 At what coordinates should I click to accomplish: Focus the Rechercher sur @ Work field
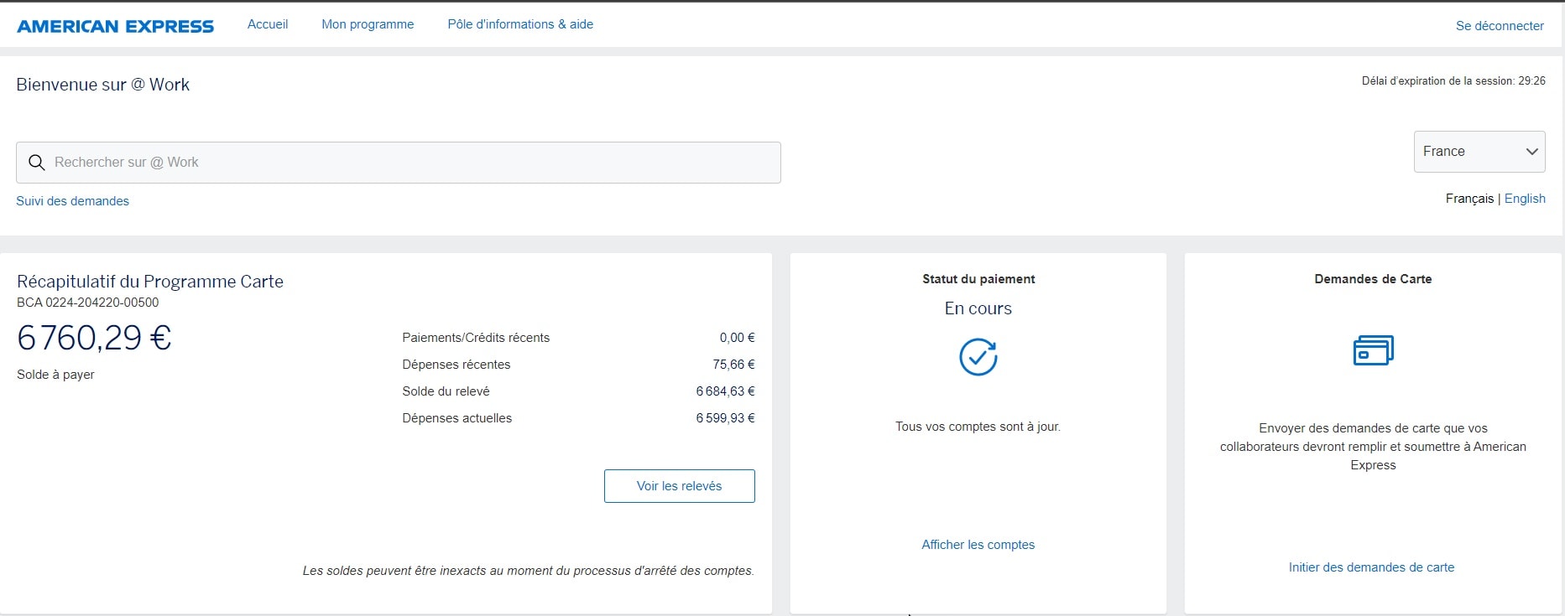click(411, 163)
